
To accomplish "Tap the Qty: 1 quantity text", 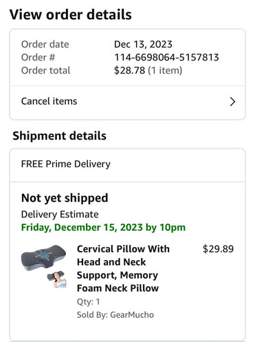I will coord(89,302).
